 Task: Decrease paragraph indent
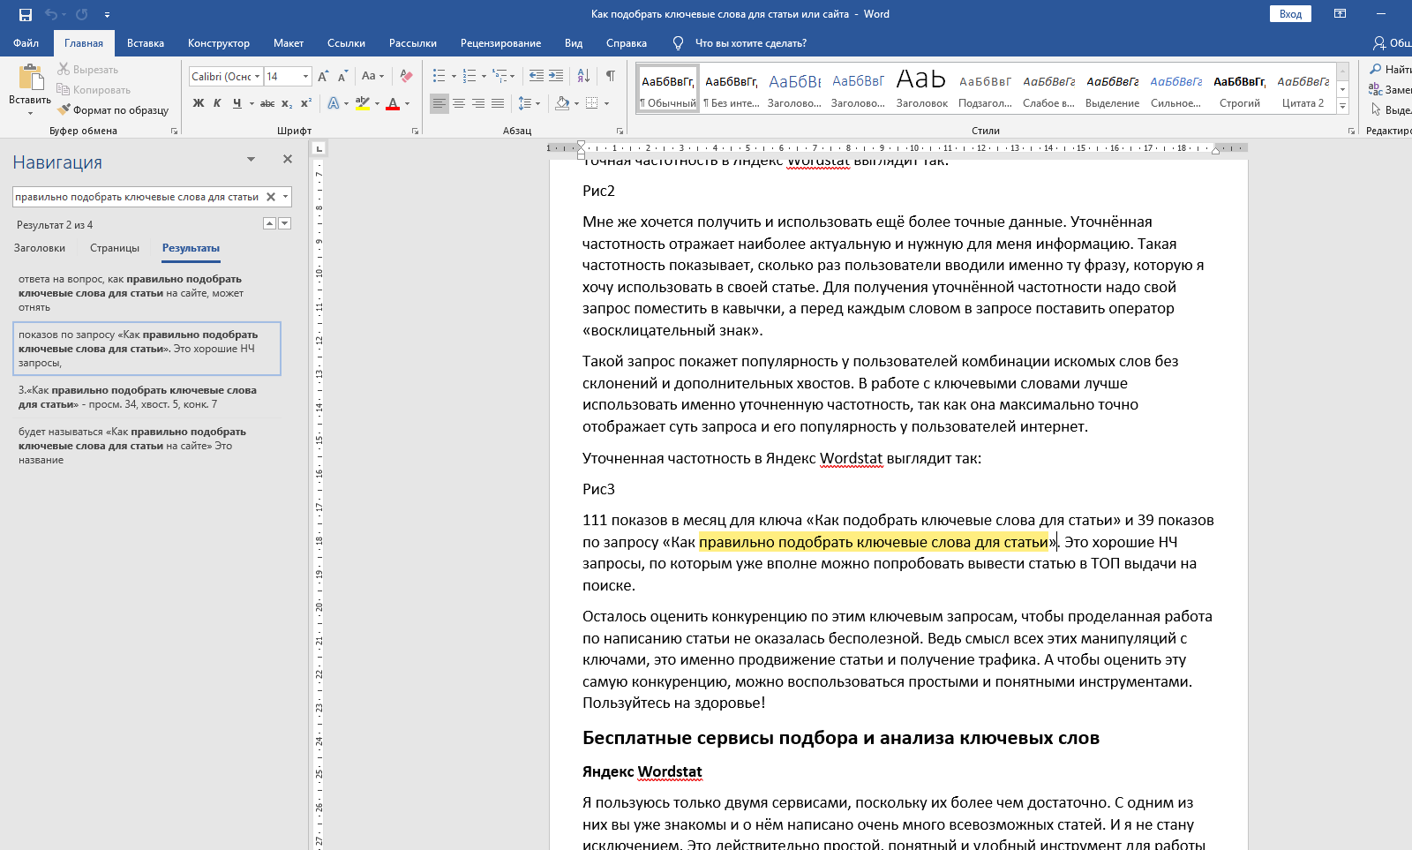pyautogui.click(x=537, y=76)
